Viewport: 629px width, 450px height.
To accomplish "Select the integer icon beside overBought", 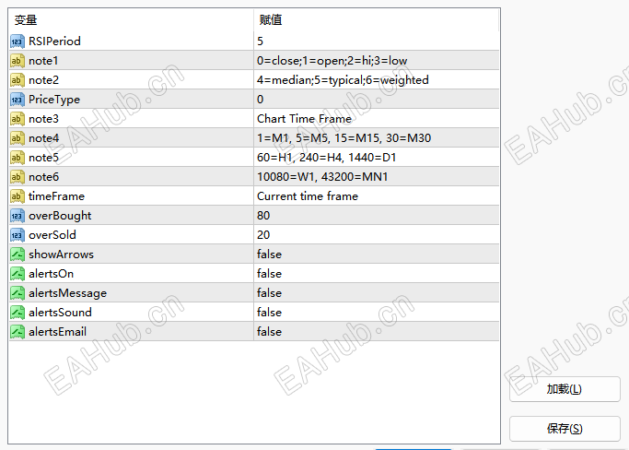I will point(17,216).
